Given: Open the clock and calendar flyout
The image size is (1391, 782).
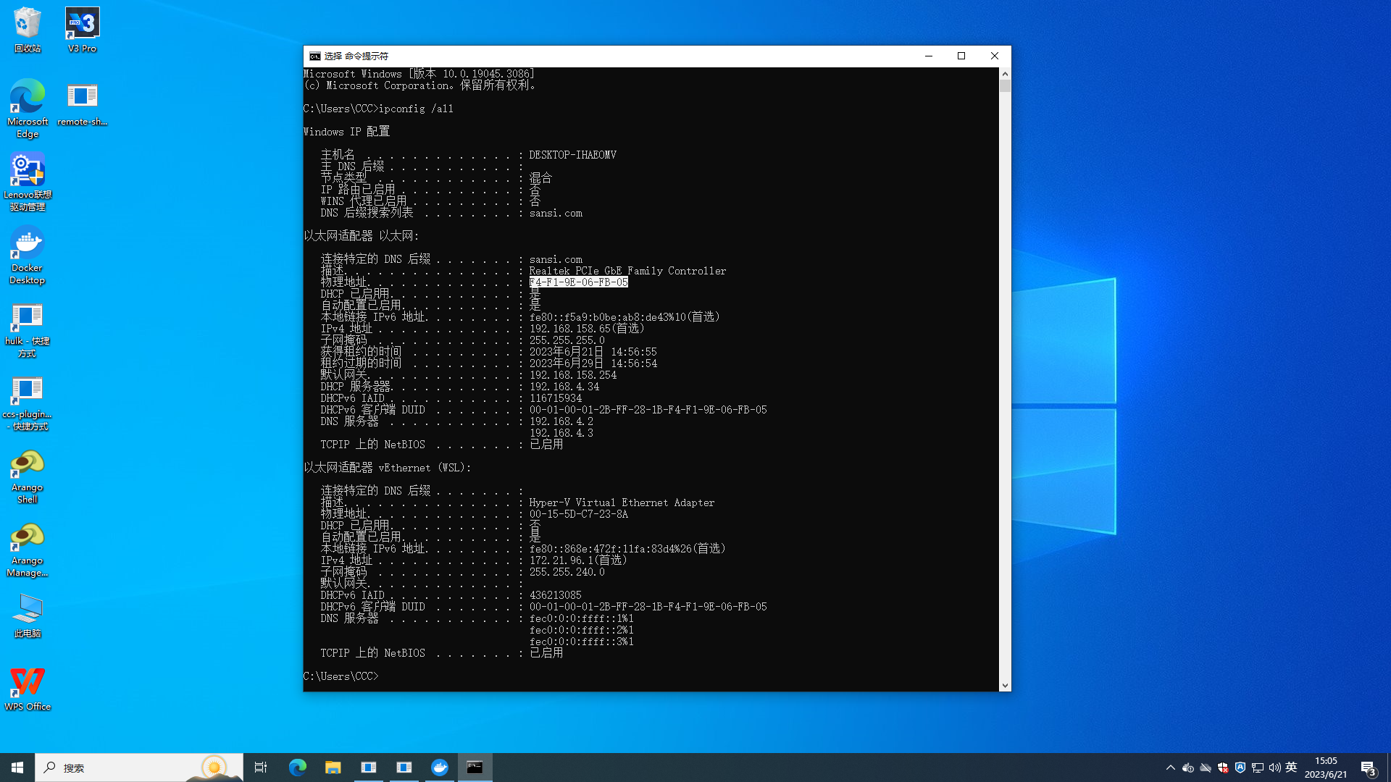Looking at the screenshot, I should pos(1326,768).
